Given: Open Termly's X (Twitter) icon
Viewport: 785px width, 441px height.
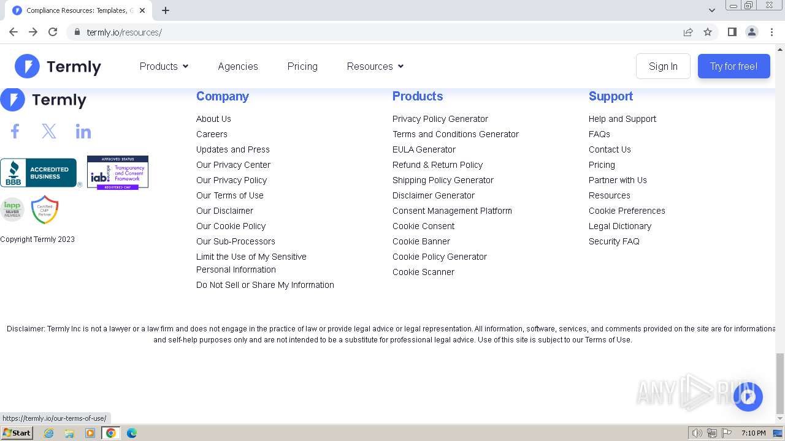Looking at the screenshot, I should pyautogui.click(x=49, y=131).
